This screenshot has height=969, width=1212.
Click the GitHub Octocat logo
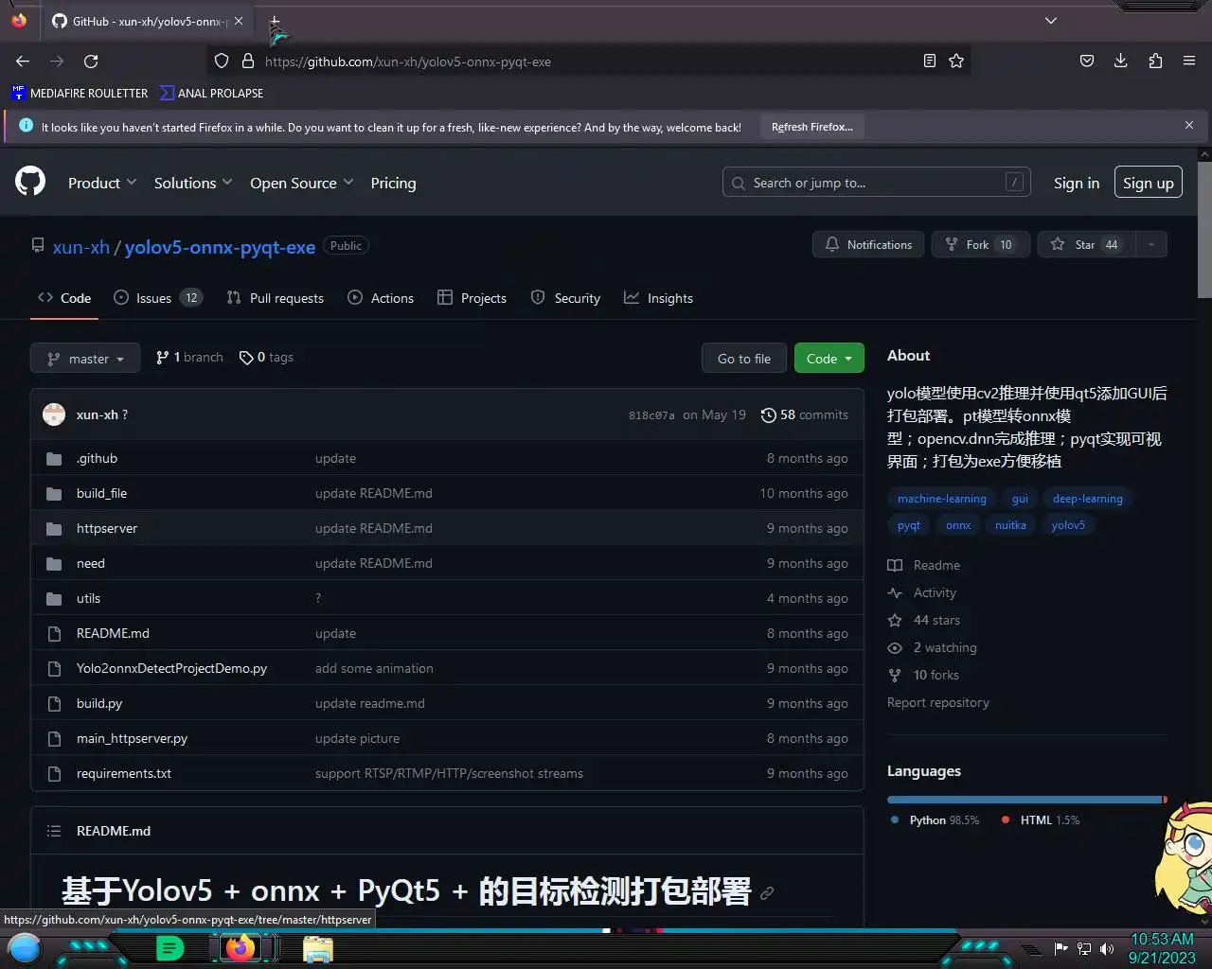30,181
